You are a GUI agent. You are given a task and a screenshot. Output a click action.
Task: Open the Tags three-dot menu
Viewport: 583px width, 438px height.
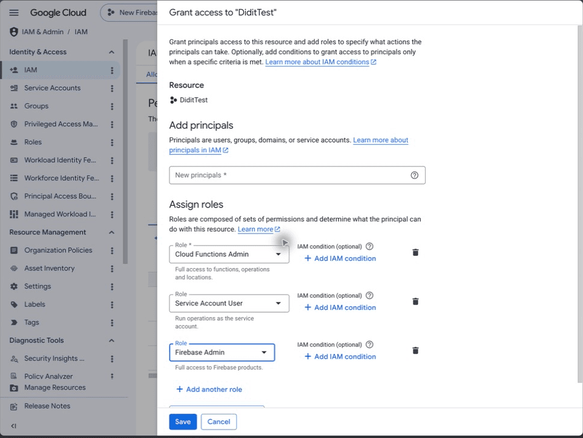click(x=112, y=322)
